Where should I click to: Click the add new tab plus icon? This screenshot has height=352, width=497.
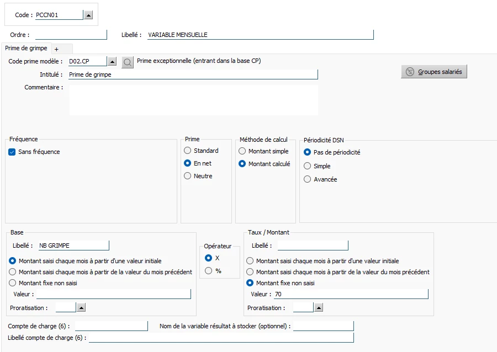[x=56, y=49]
